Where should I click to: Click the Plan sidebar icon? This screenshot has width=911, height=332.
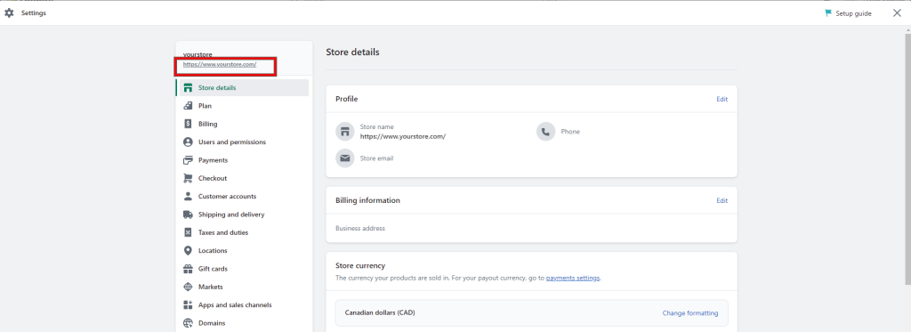point(188,106)
